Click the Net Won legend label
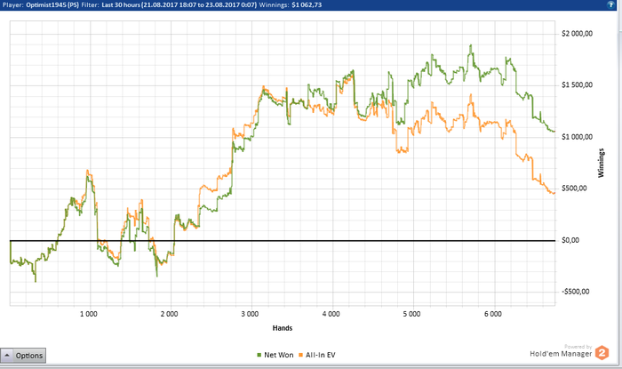 [279, 355]
